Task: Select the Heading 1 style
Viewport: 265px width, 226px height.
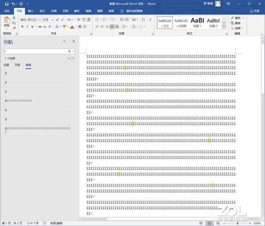Action: coord(197,23)
